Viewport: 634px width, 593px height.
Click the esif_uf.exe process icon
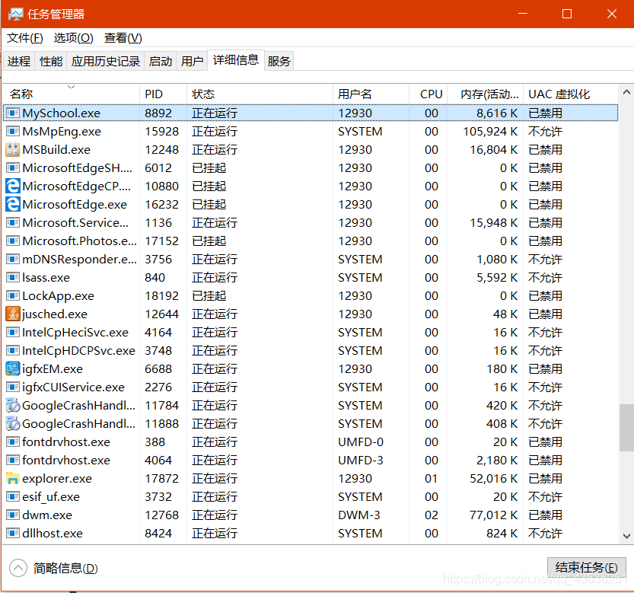coord(12,496)
